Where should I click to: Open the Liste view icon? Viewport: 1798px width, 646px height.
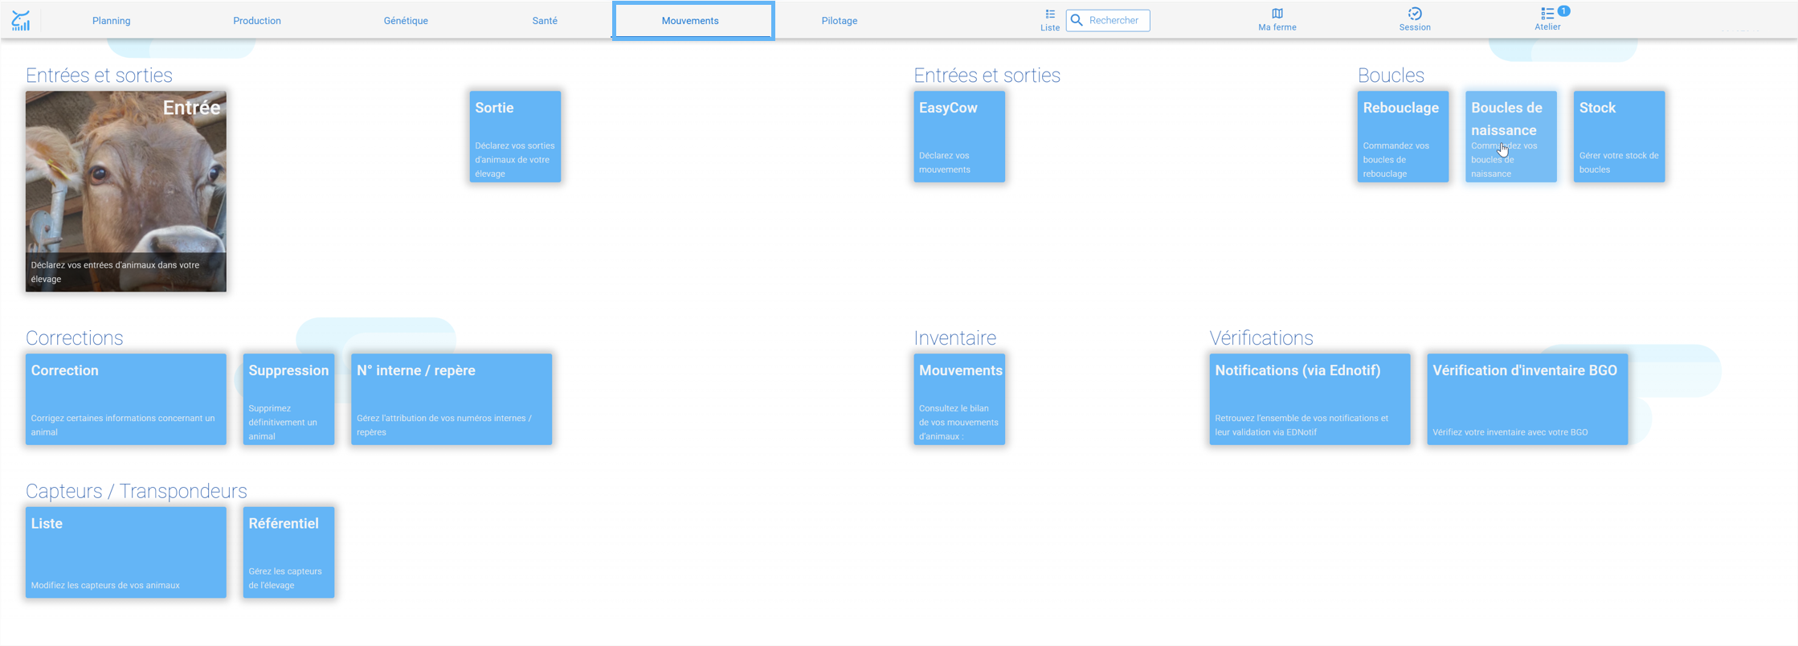[x=1050, y=14]
